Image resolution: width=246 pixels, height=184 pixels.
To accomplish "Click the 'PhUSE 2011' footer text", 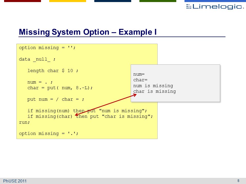I will pyautogui.click(x=15, y=181).
